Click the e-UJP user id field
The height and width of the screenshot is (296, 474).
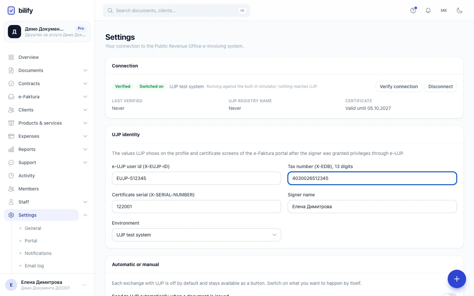click(x=197, y=178)
